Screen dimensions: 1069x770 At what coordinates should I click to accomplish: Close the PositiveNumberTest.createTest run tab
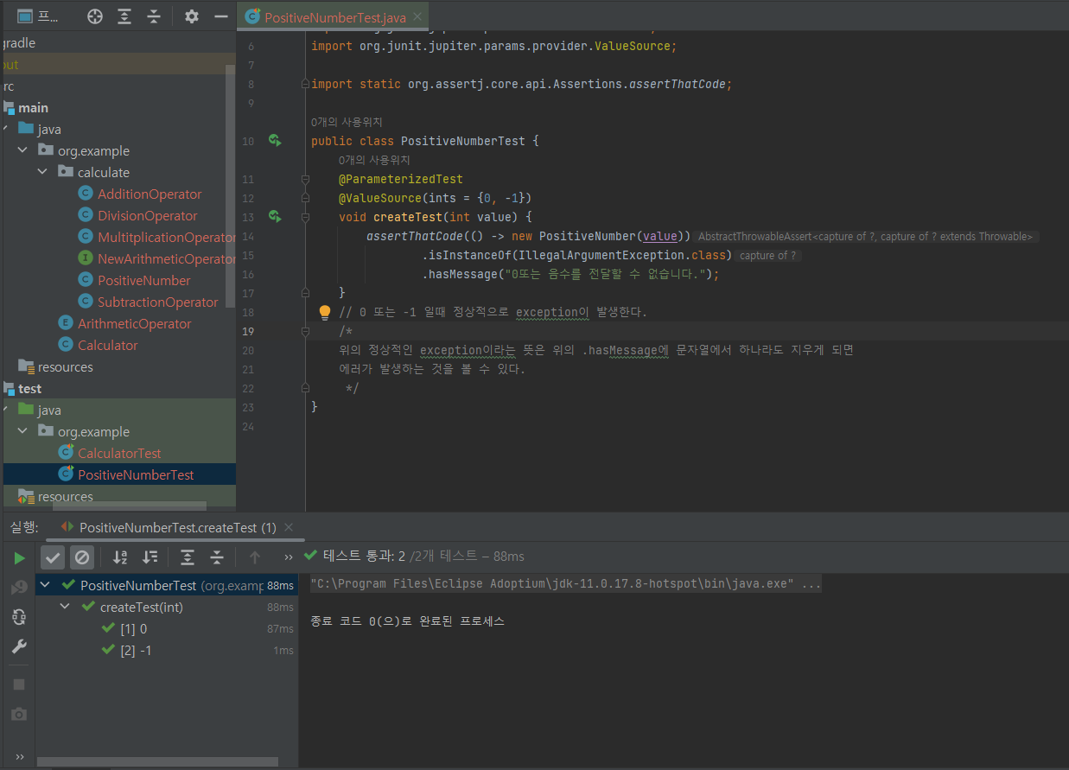tap(289, 527)
